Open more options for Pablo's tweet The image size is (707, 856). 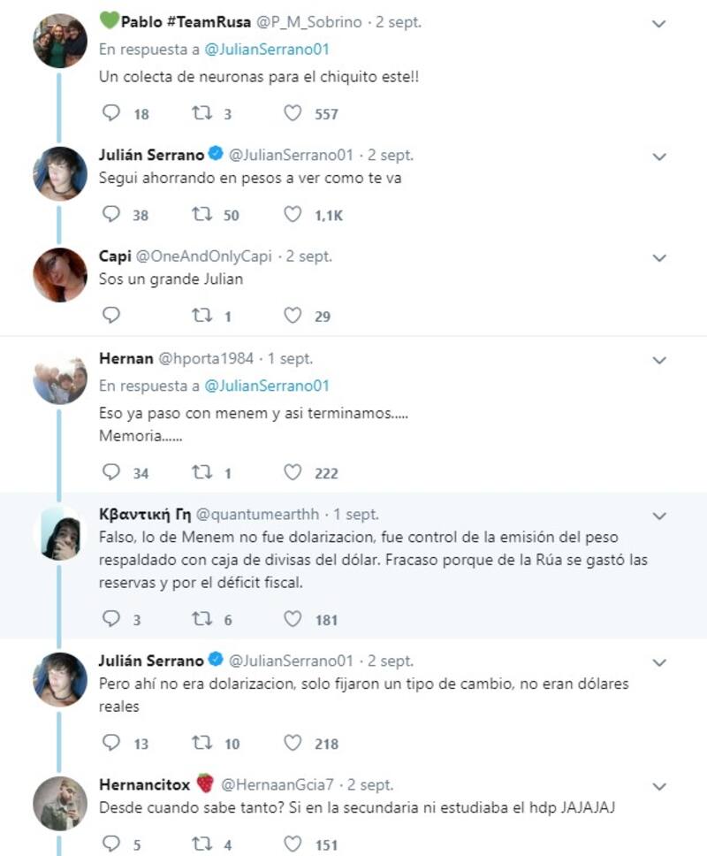click(x=658, y=24)
